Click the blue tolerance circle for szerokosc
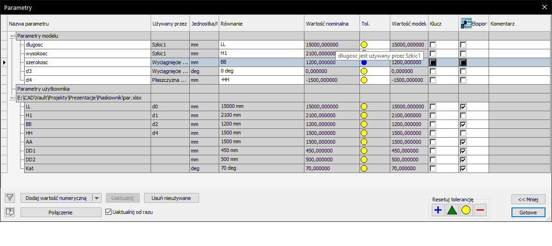 click(364, 62)
